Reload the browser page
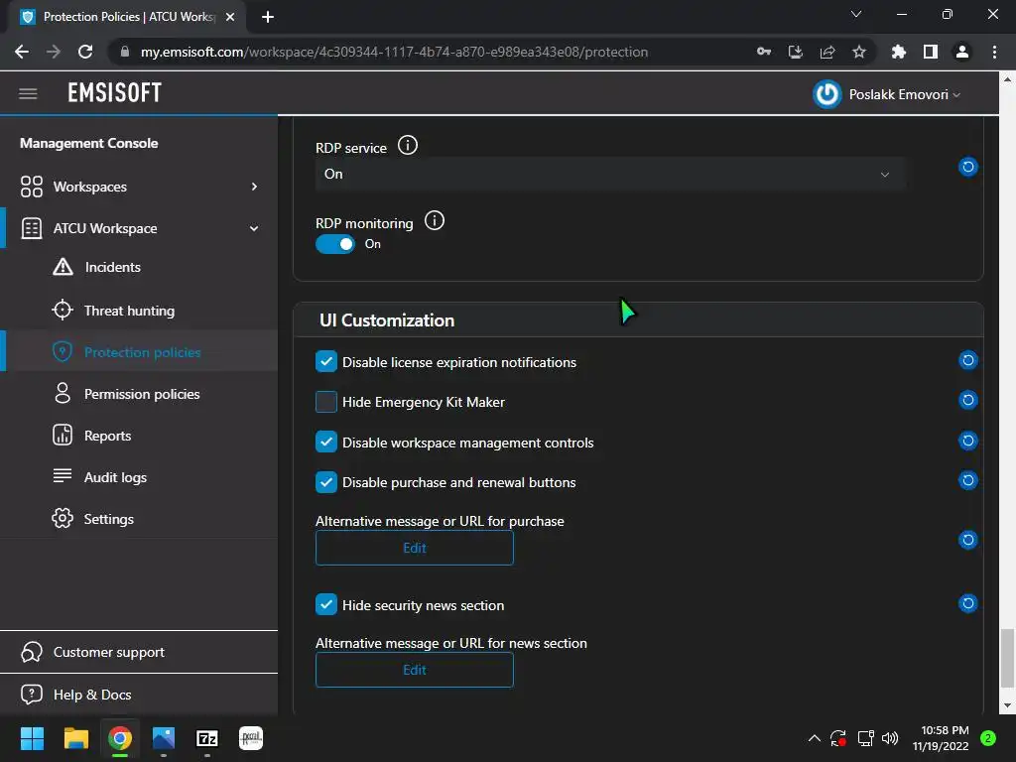The width and height of the screenshot is (1016, 762). point(85,52)
